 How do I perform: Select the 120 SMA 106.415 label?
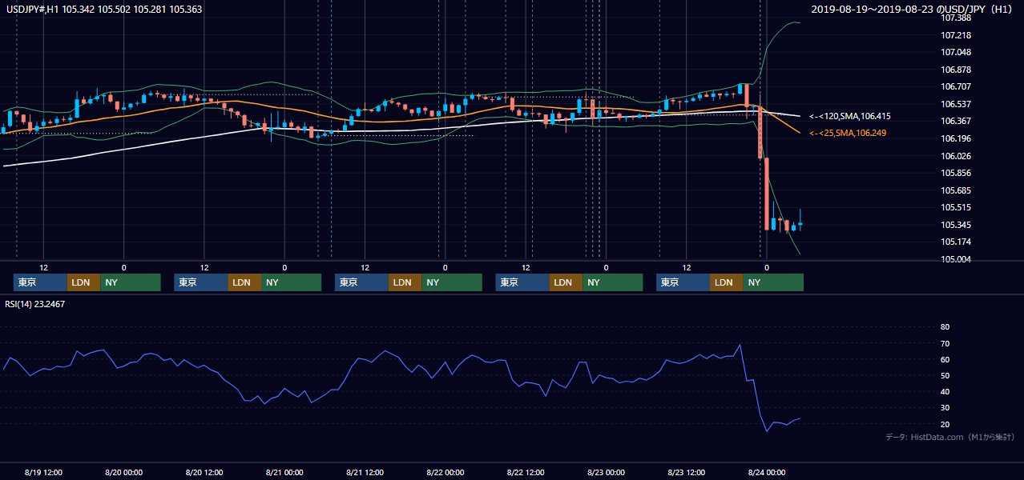(x=849, y=116)
